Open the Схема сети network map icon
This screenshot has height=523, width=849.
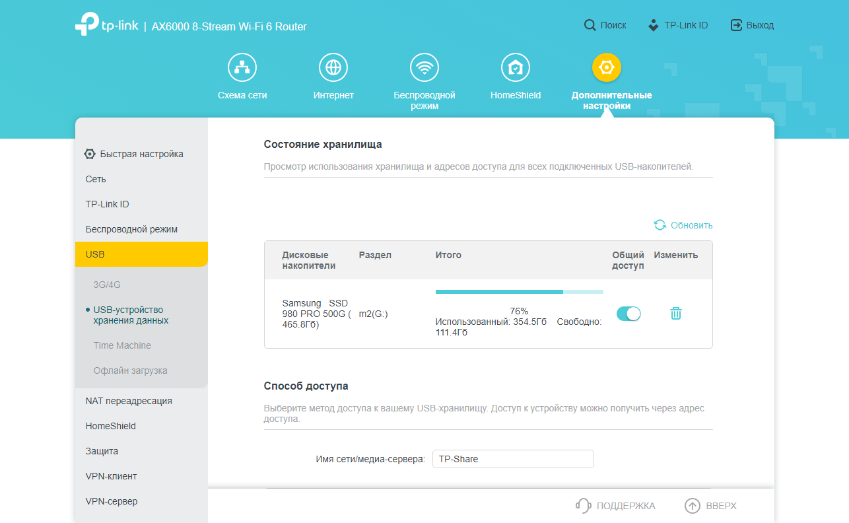[x=242, y=67]
